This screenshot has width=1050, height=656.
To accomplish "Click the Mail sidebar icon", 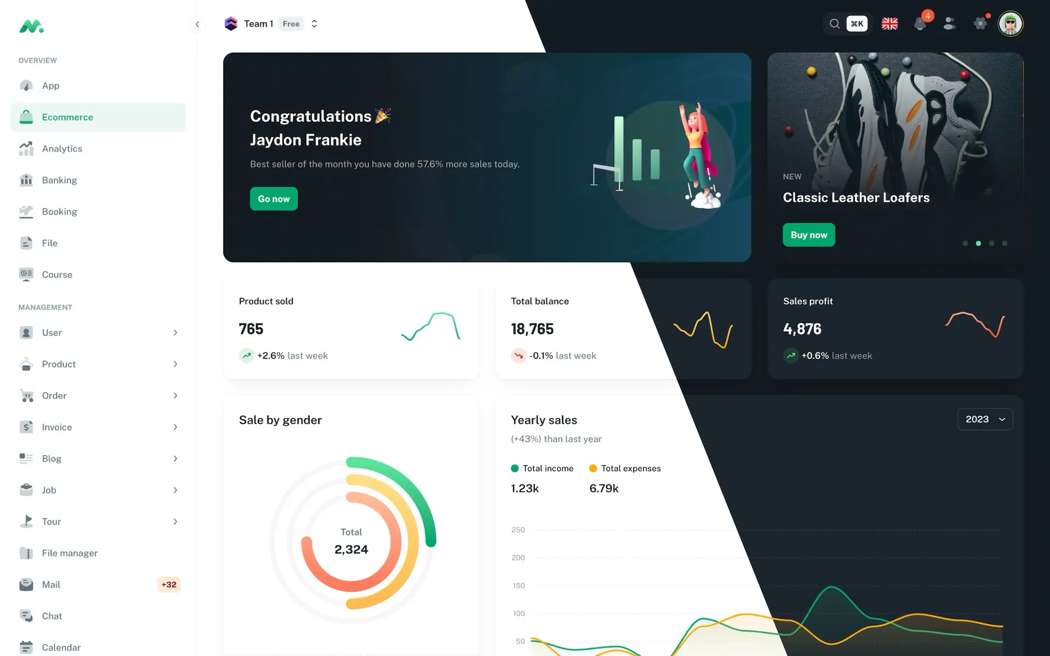I will click(x=26, y=584).
